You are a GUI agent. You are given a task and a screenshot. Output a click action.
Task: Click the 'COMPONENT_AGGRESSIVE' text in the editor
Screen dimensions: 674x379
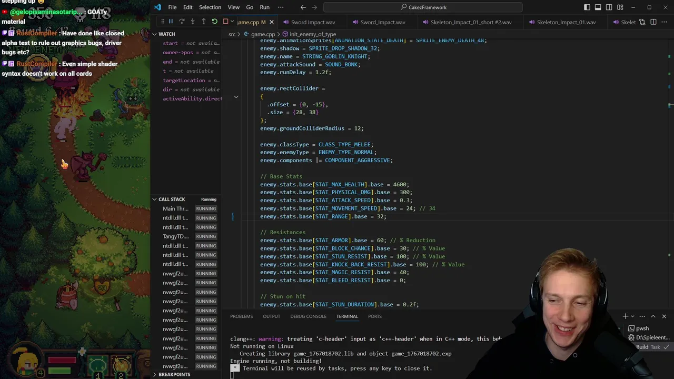pos(358,160)
